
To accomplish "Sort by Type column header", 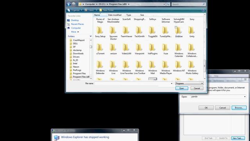I will coord(129,15).
